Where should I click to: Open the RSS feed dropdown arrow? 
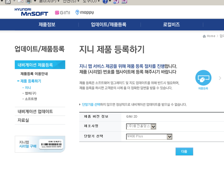(x=15, y=1)
